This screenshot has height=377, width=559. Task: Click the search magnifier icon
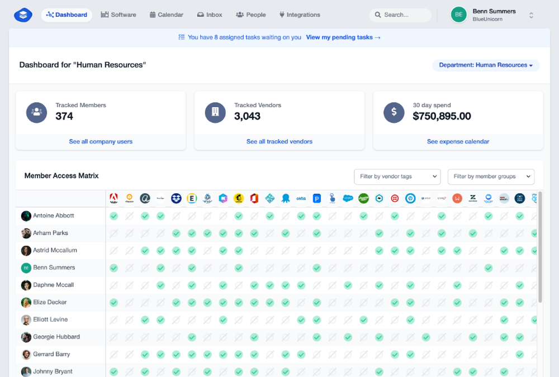click(378, 15)
